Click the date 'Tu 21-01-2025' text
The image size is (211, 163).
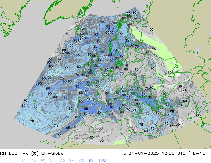click(140, 153)
